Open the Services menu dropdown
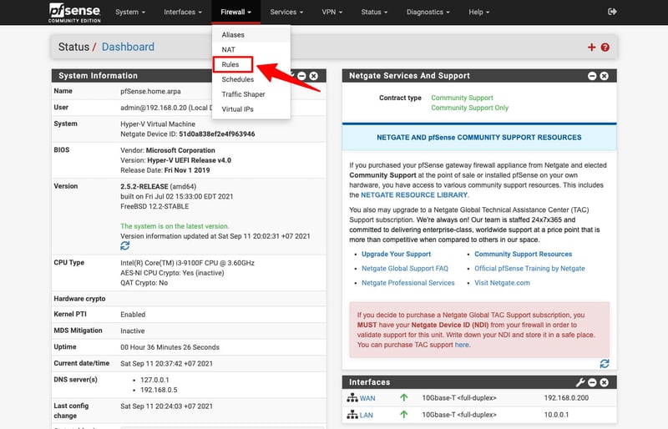The image size is (668, 429). (286, 12)
